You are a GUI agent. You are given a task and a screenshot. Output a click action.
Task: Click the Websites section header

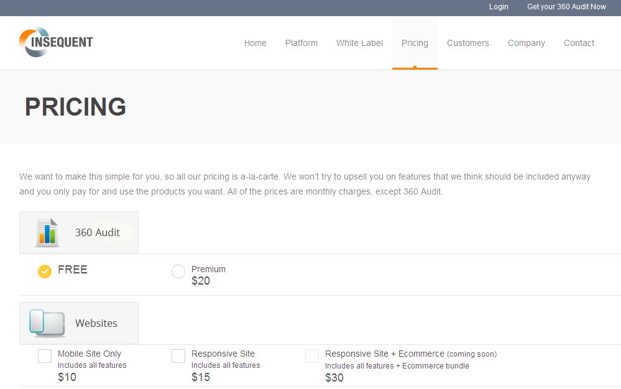point(96,323)
